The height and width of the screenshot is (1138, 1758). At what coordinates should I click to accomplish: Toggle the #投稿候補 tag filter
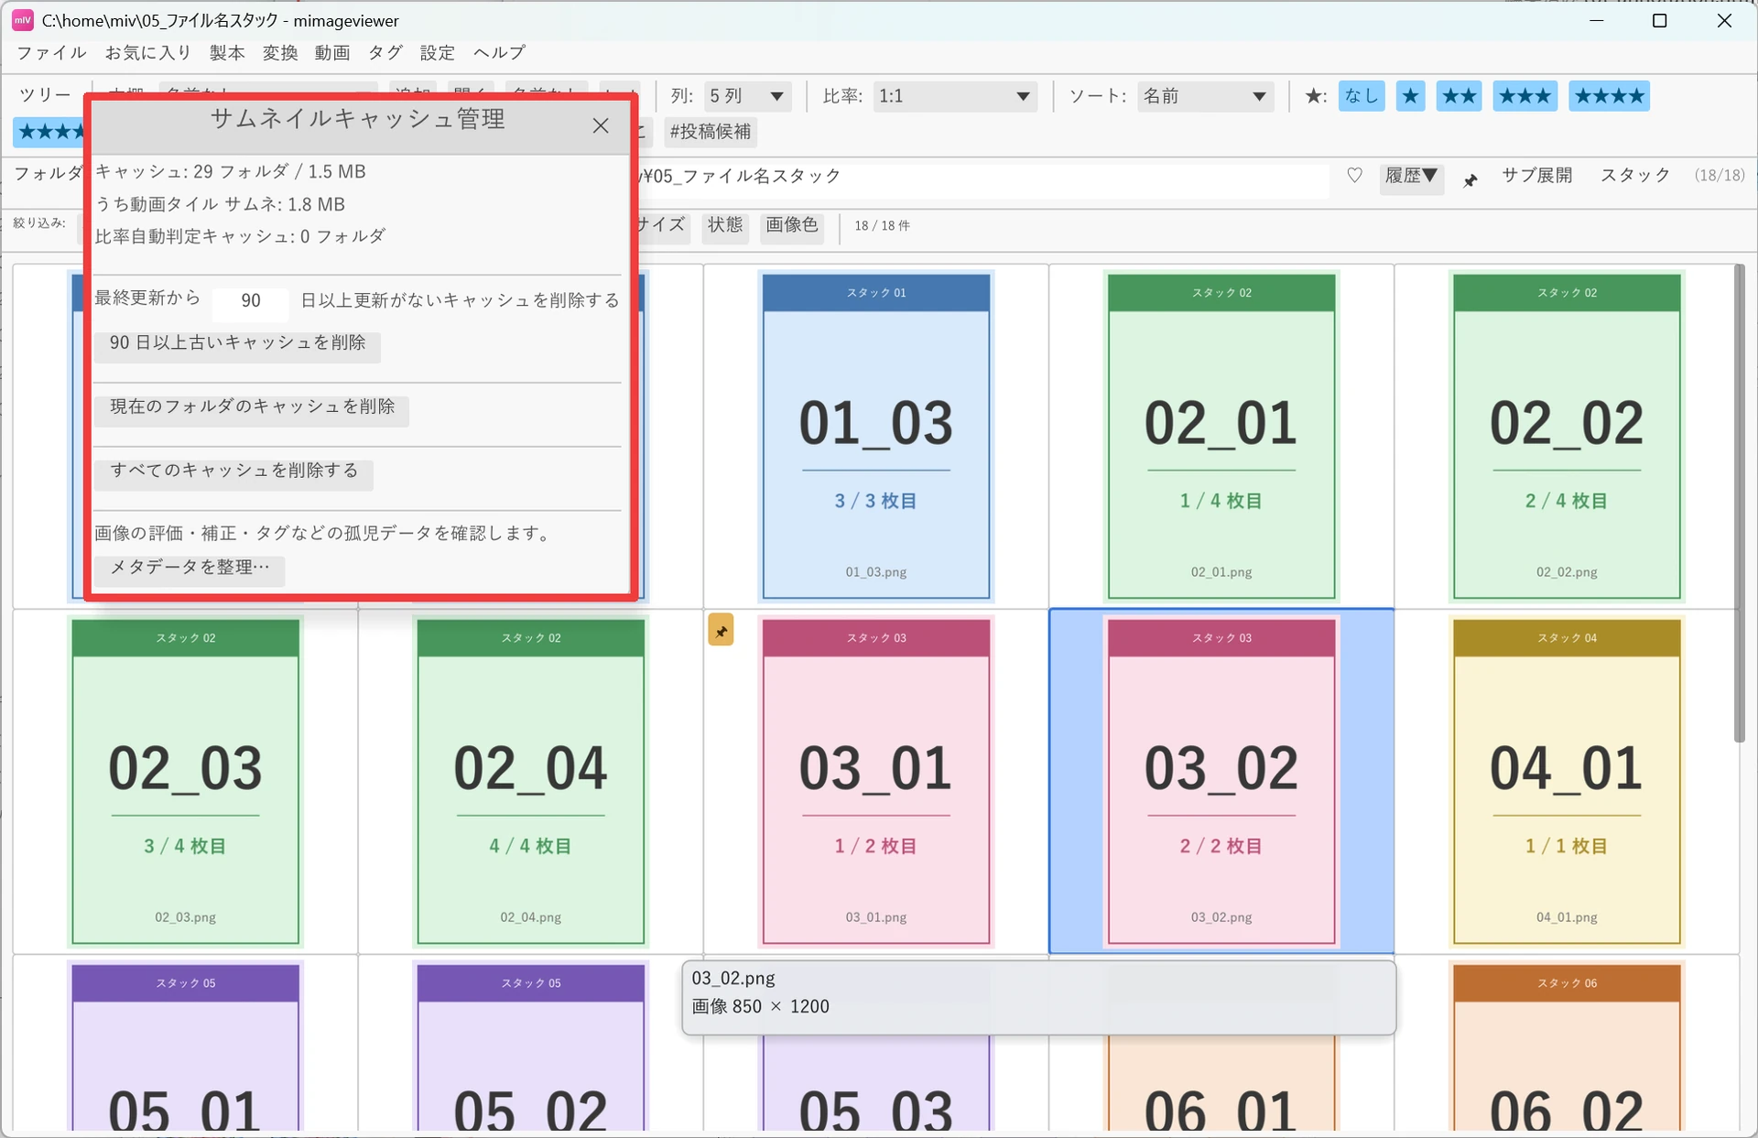coord(711,132)
